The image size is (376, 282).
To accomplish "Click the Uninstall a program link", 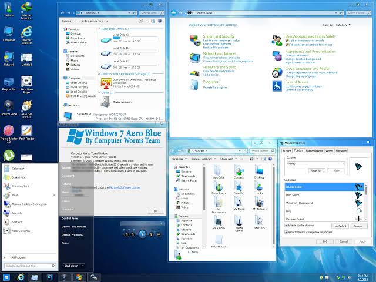I will 215,88.
